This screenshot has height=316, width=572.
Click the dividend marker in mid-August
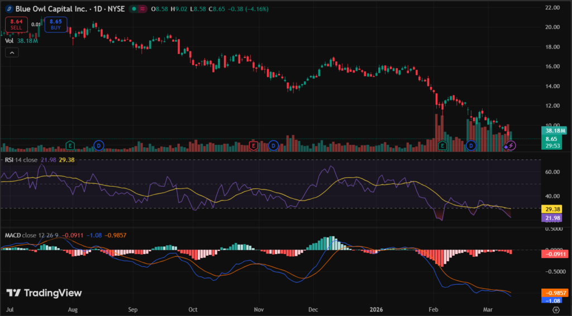pos(98,145)
